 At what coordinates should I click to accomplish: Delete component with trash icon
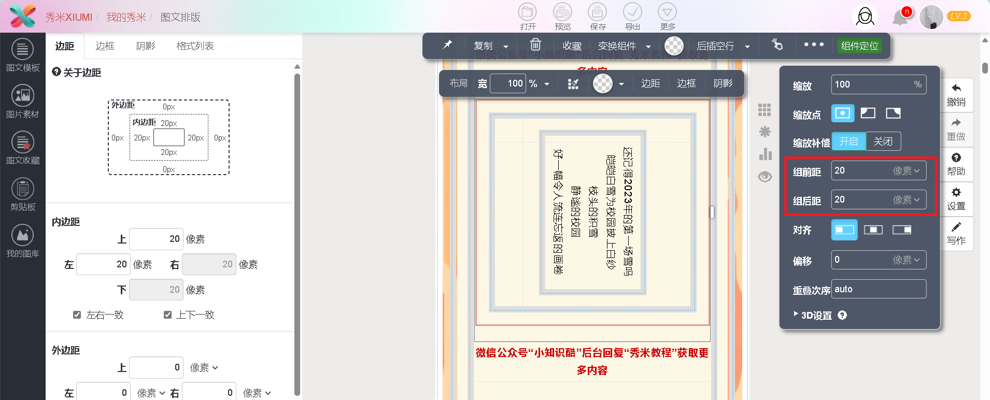point(535,45)
